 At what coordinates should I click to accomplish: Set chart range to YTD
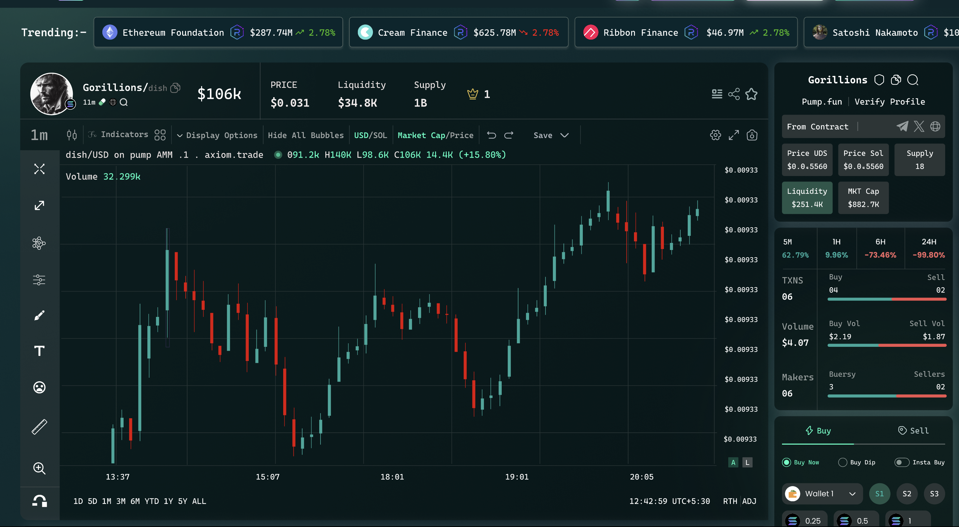click(x=152, y=501)
